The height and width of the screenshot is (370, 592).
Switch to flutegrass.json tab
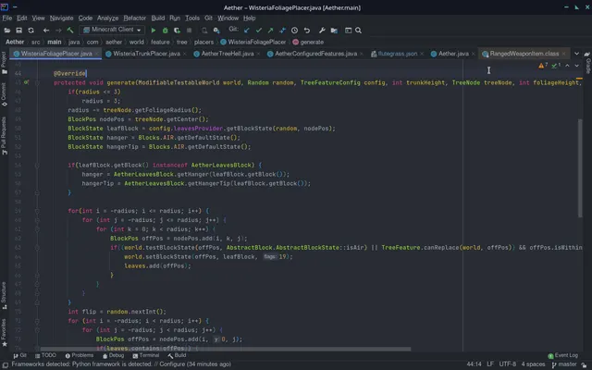point(397,54)
